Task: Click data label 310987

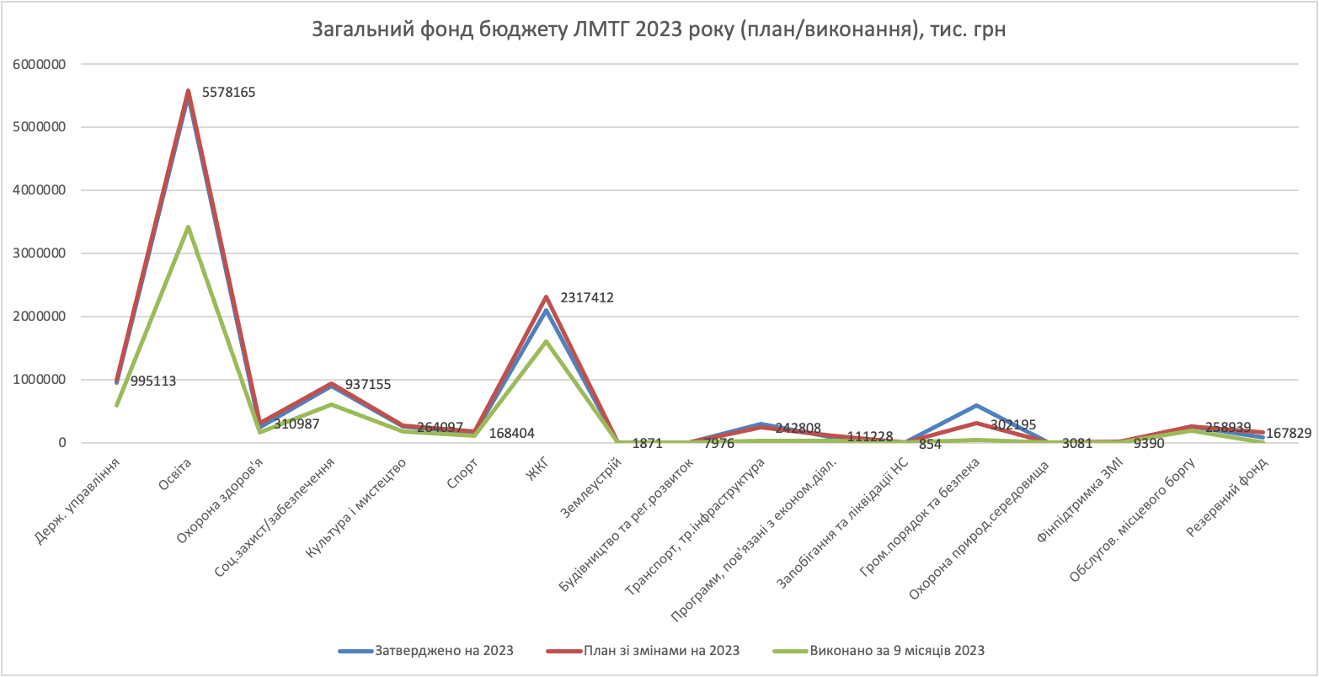Action: pyautogui.click(x=296, y=424)
